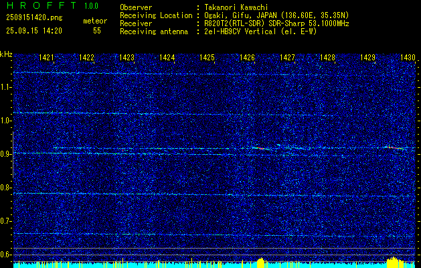Click the 2el-HB9CV Vertical antenna text
The width and height of the screenshot is (421, 268).
[261, 31]
